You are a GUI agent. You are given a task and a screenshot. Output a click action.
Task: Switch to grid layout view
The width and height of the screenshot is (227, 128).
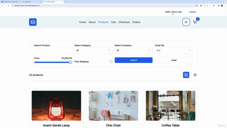[186, 75]
